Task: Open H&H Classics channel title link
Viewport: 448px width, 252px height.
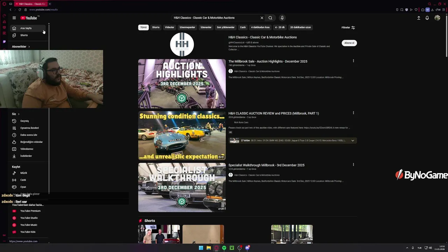Action: 262,37
